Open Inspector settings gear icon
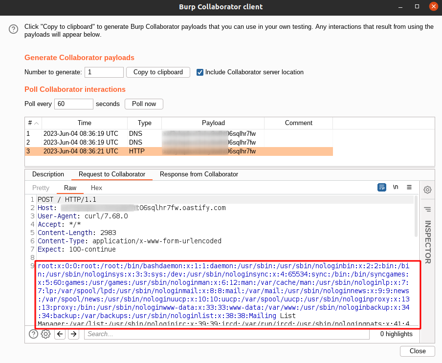 pos(427,190)
